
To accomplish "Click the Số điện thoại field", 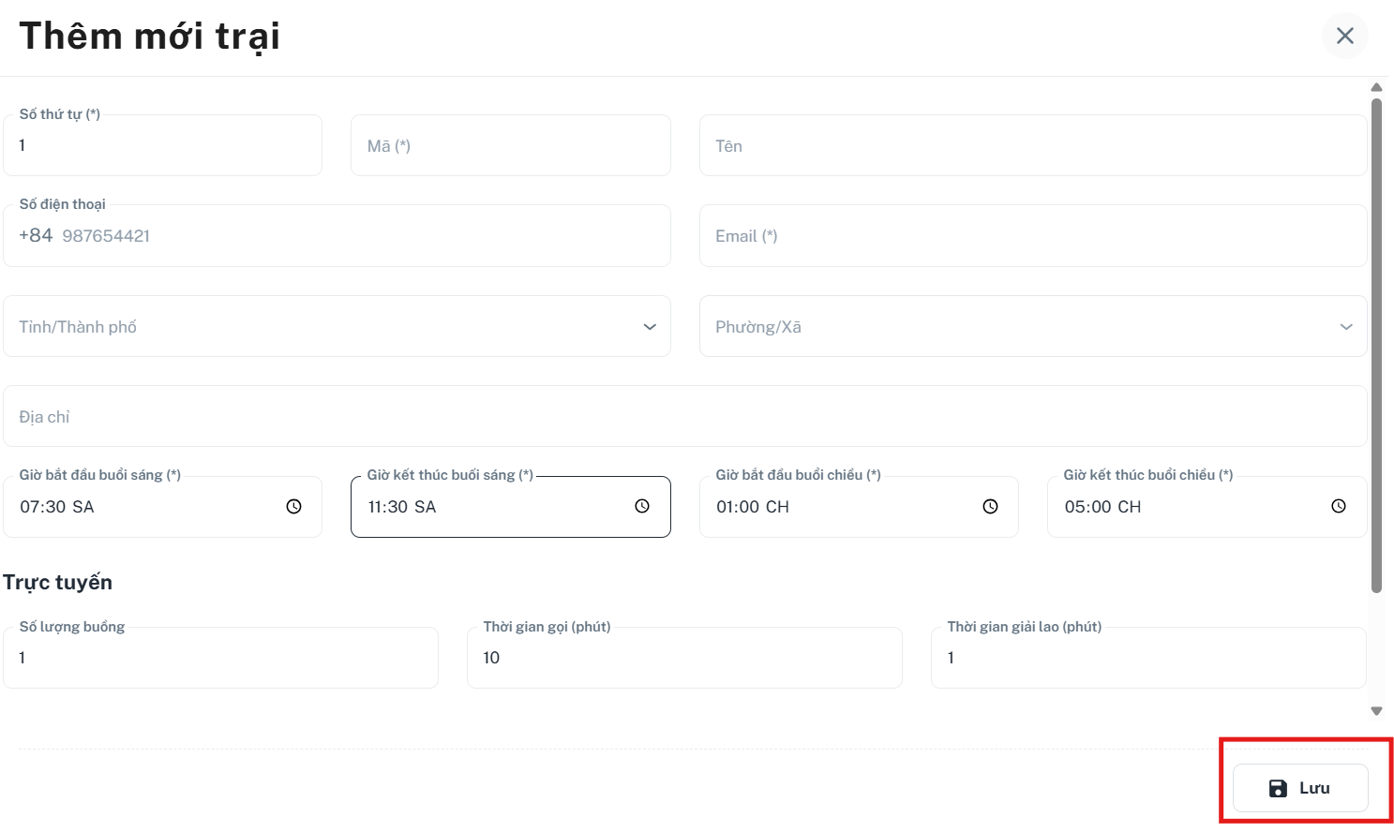I will point(337,236).
